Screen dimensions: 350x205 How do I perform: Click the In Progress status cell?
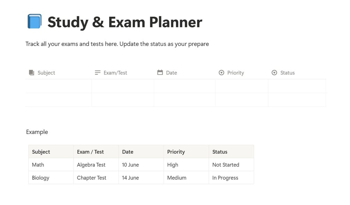click(x=225, y=178)
